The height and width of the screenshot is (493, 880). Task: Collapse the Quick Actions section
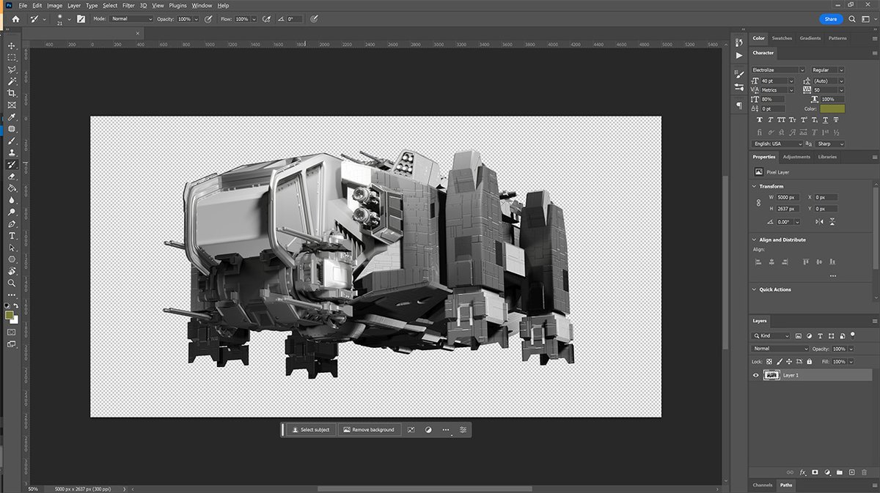pyautogui.click(x=755, y=289)
